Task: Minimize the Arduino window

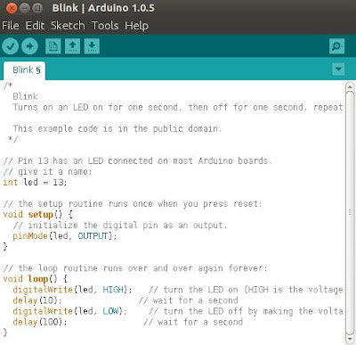Action: point(25,8)
